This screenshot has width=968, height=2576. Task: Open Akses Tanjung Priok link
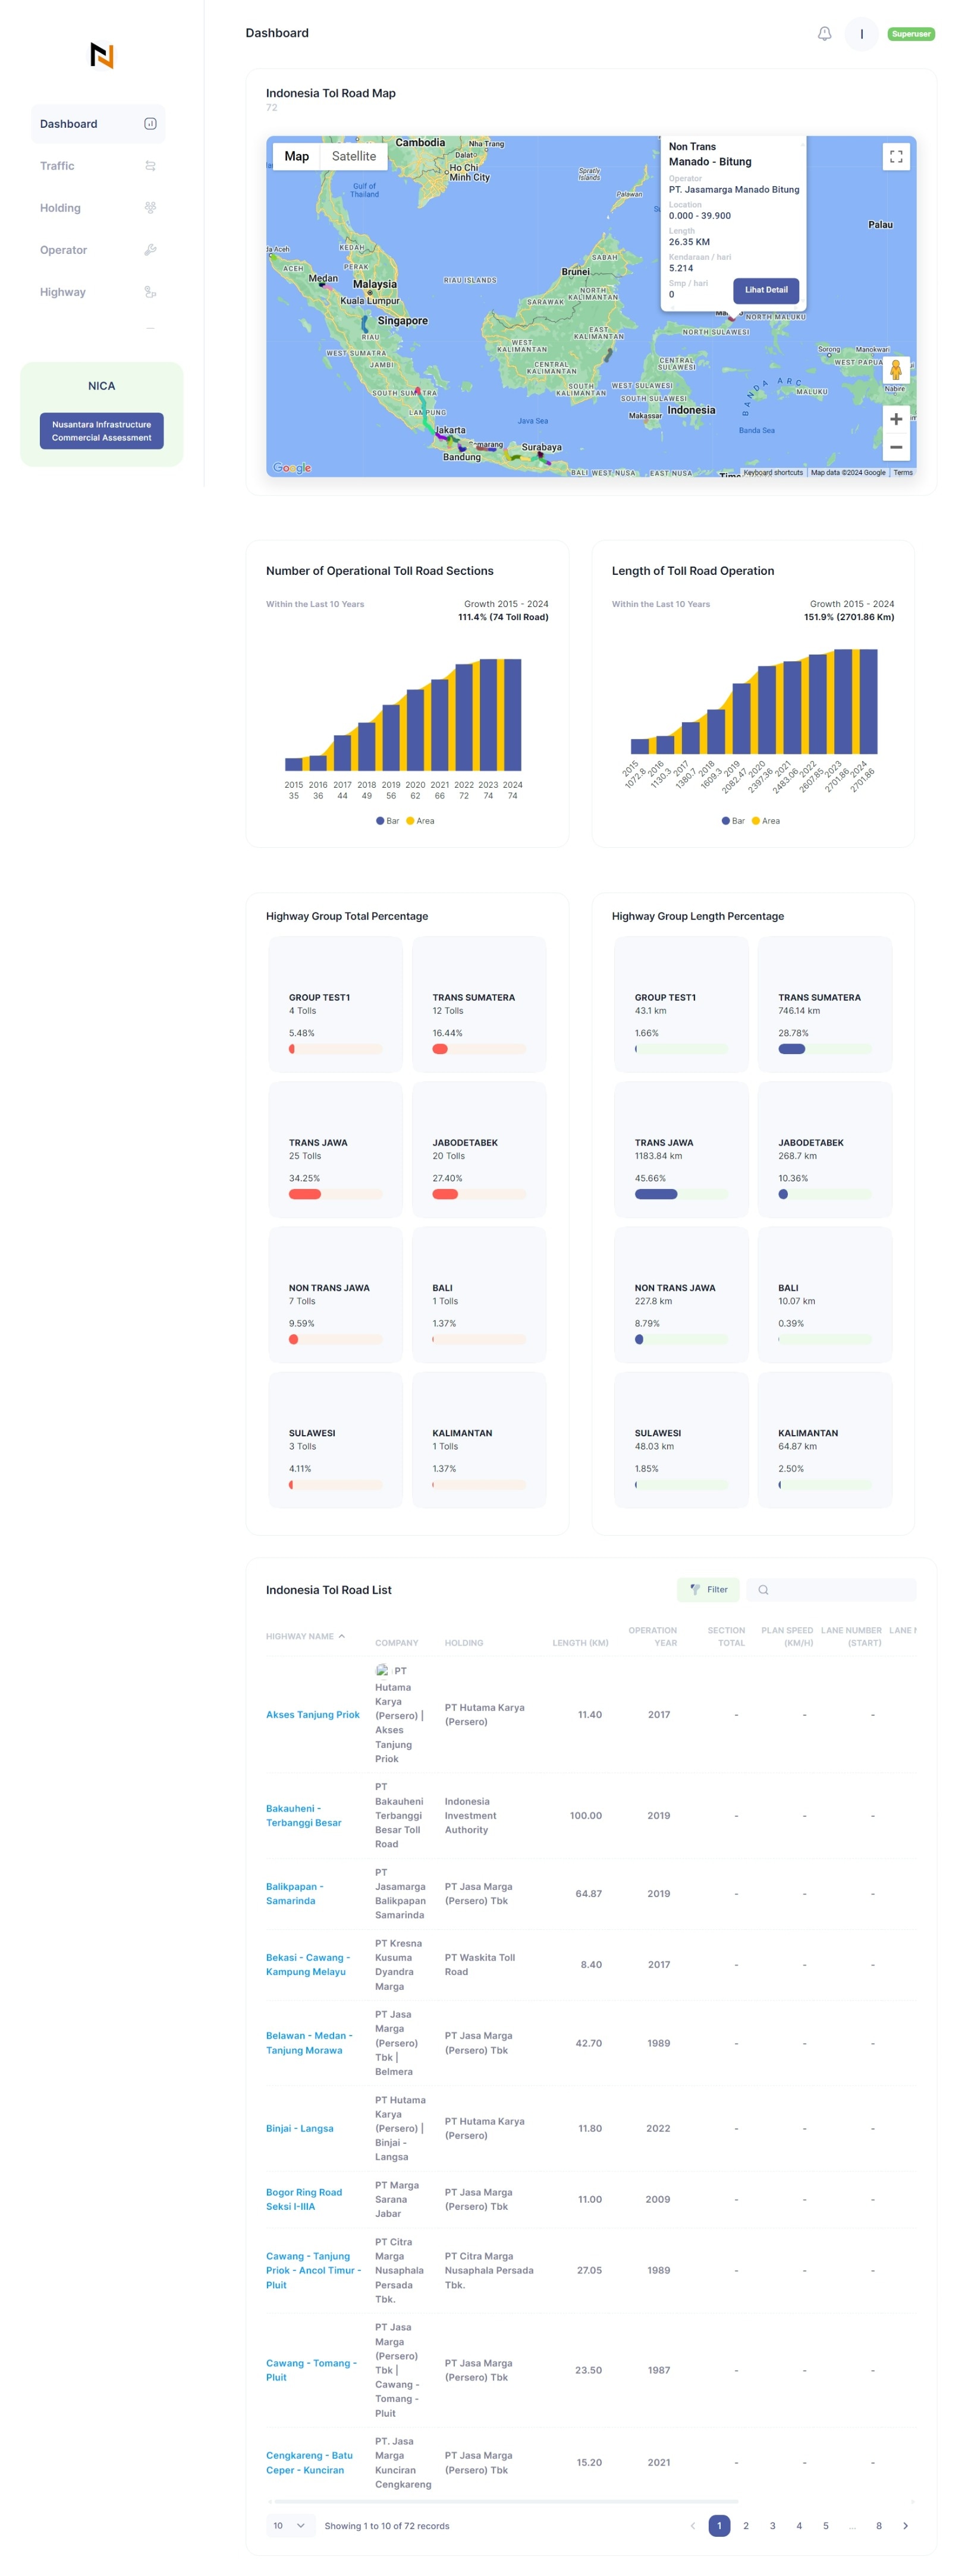tap(312, 1714)
